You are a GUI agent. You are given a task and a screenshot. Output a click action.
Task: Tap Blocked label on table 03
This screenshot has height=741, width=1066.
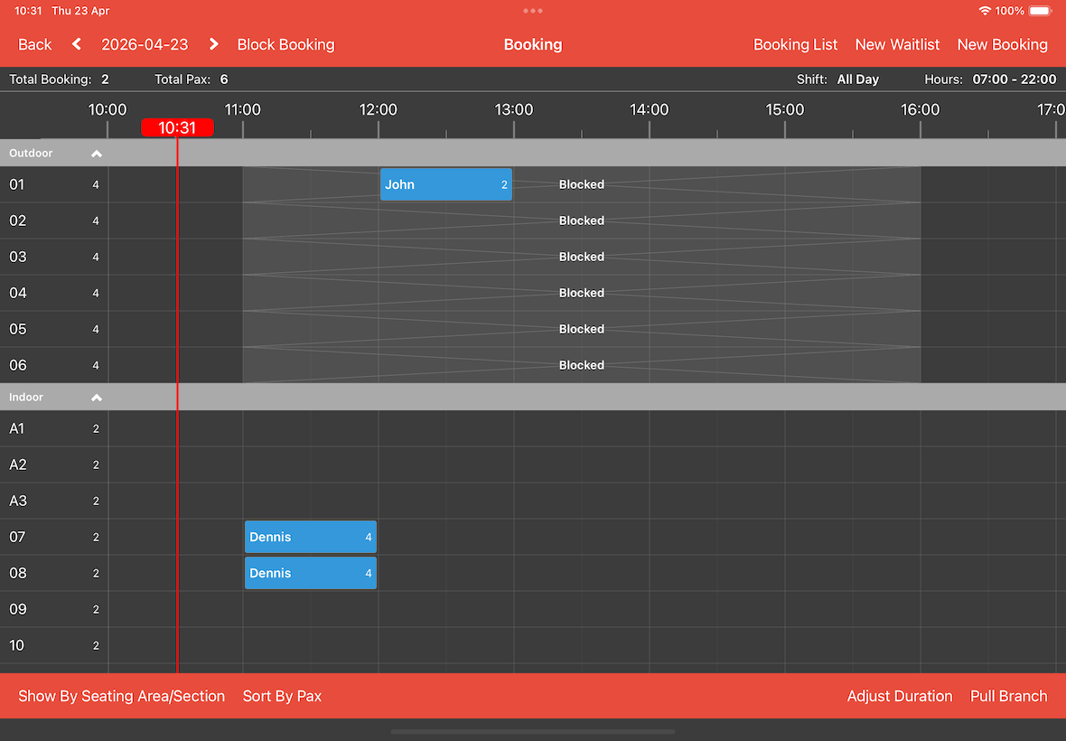[x=581, y=257]
